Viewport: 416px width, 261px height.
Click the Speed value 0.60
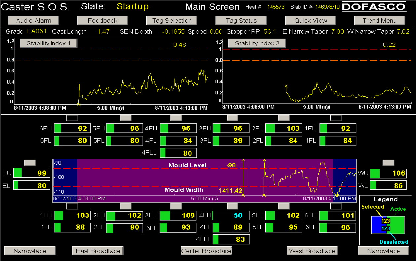coord(216,32)
